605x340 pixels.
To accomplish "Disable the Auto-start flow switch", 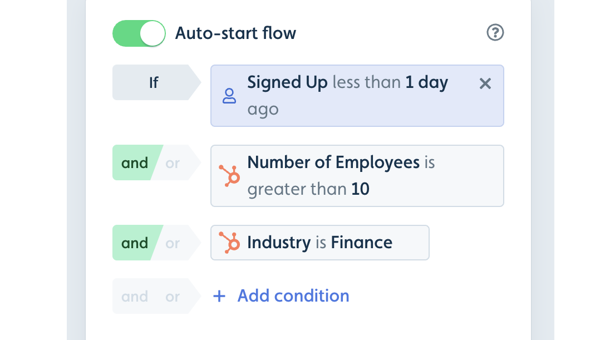I will tap(139, 33).
